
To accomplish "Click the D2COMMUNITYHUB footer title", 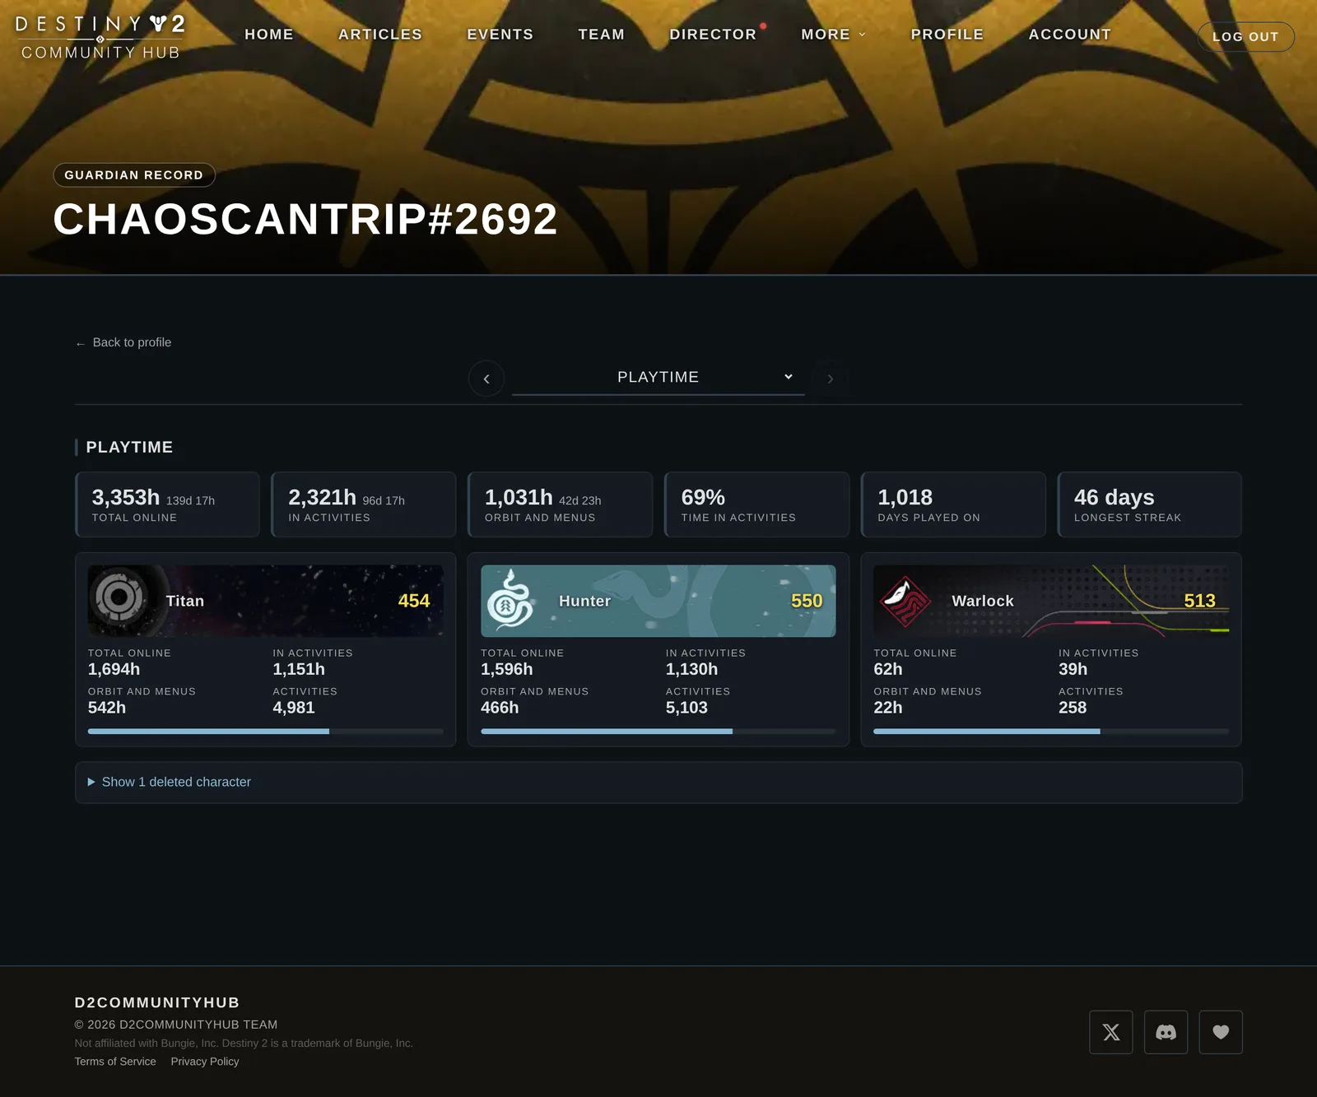I will [157, 1002].
